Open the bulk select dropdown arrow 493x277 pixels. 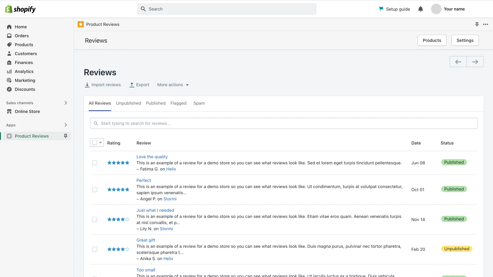point(100,143)
